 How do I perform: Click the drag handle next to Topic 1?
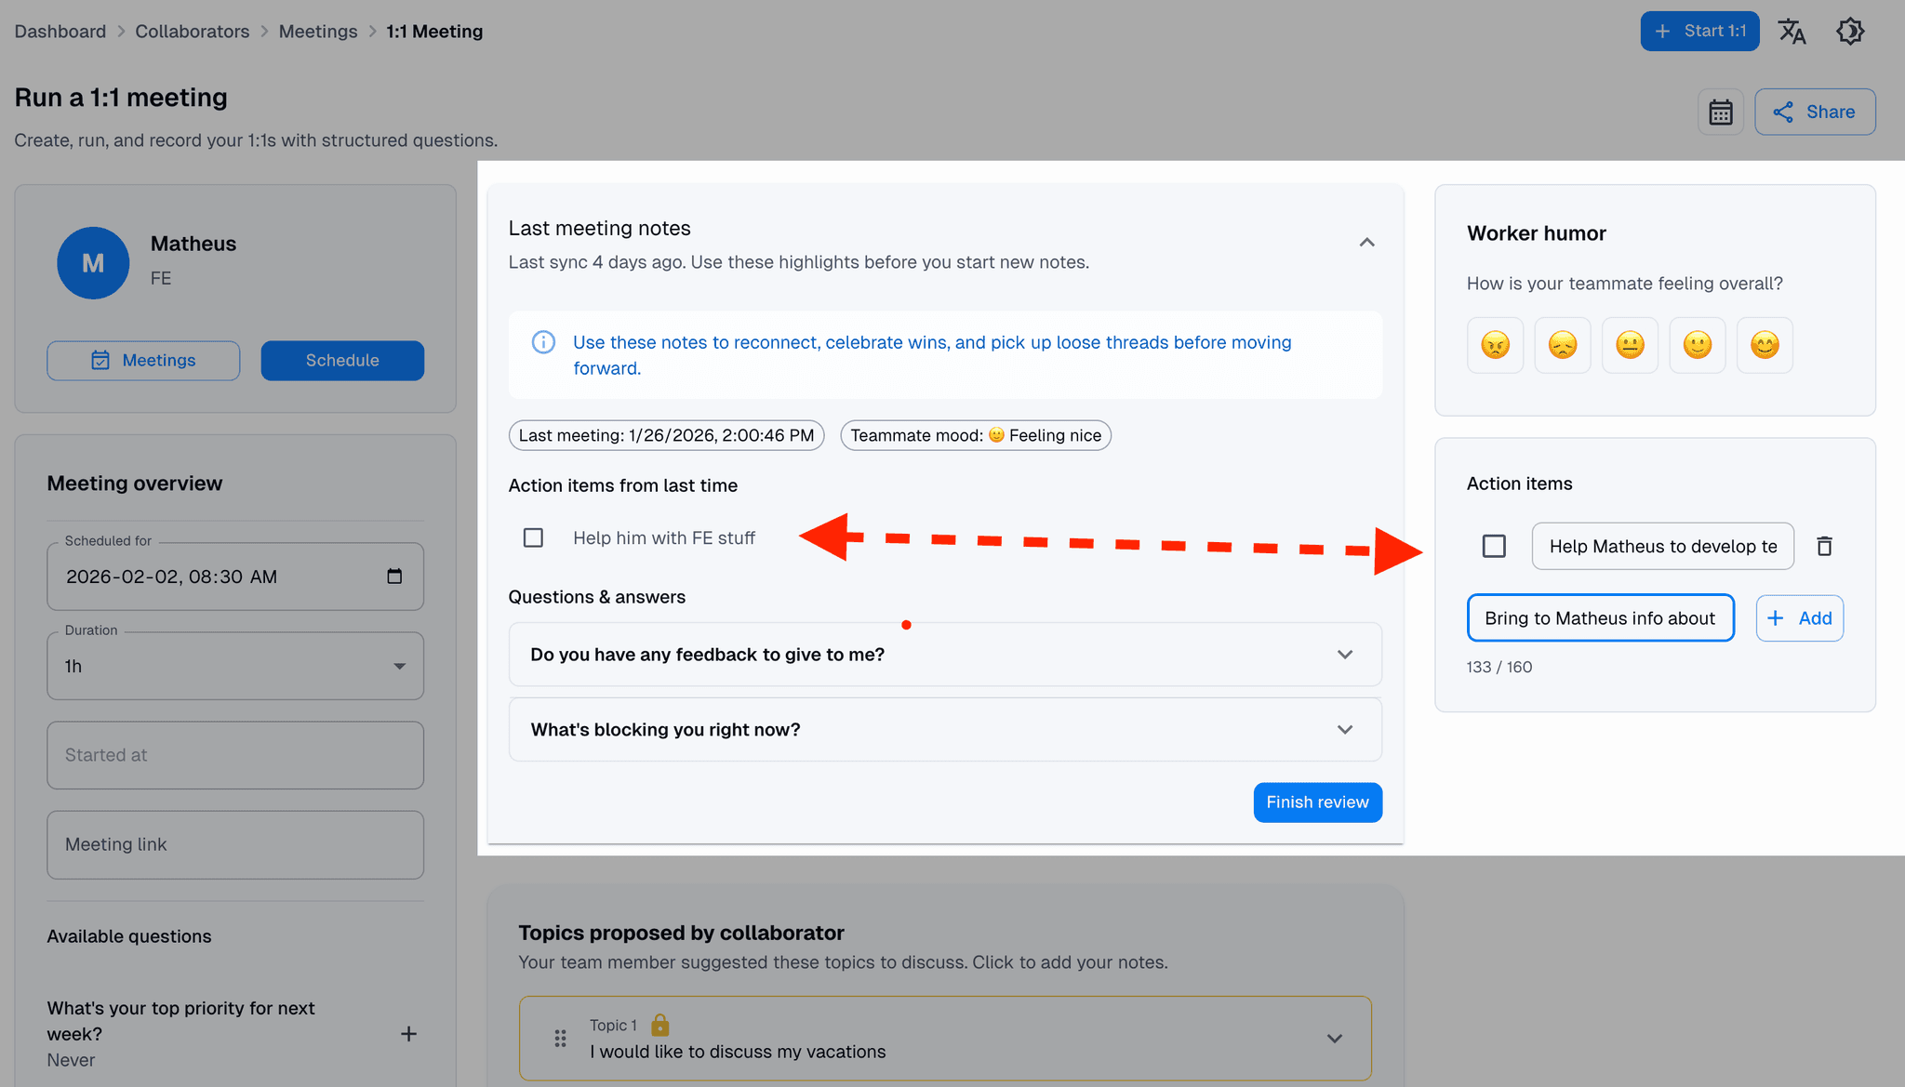[x=560, y=1038]
